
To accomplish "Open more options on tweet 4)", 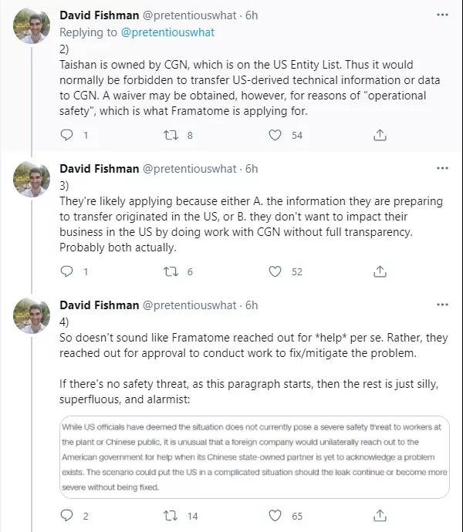I will point(442,305).
